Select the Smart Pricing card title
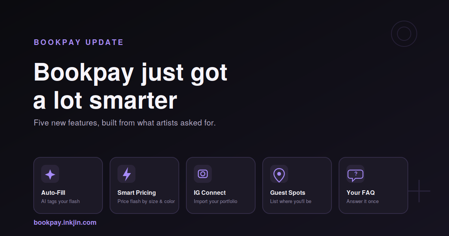Viewport: 449px width, 236px height. point(137,193)
